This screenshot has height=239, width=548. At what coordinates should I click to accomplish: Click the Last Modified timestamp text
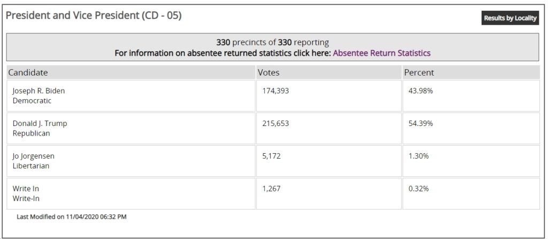[x=72, y=217]
